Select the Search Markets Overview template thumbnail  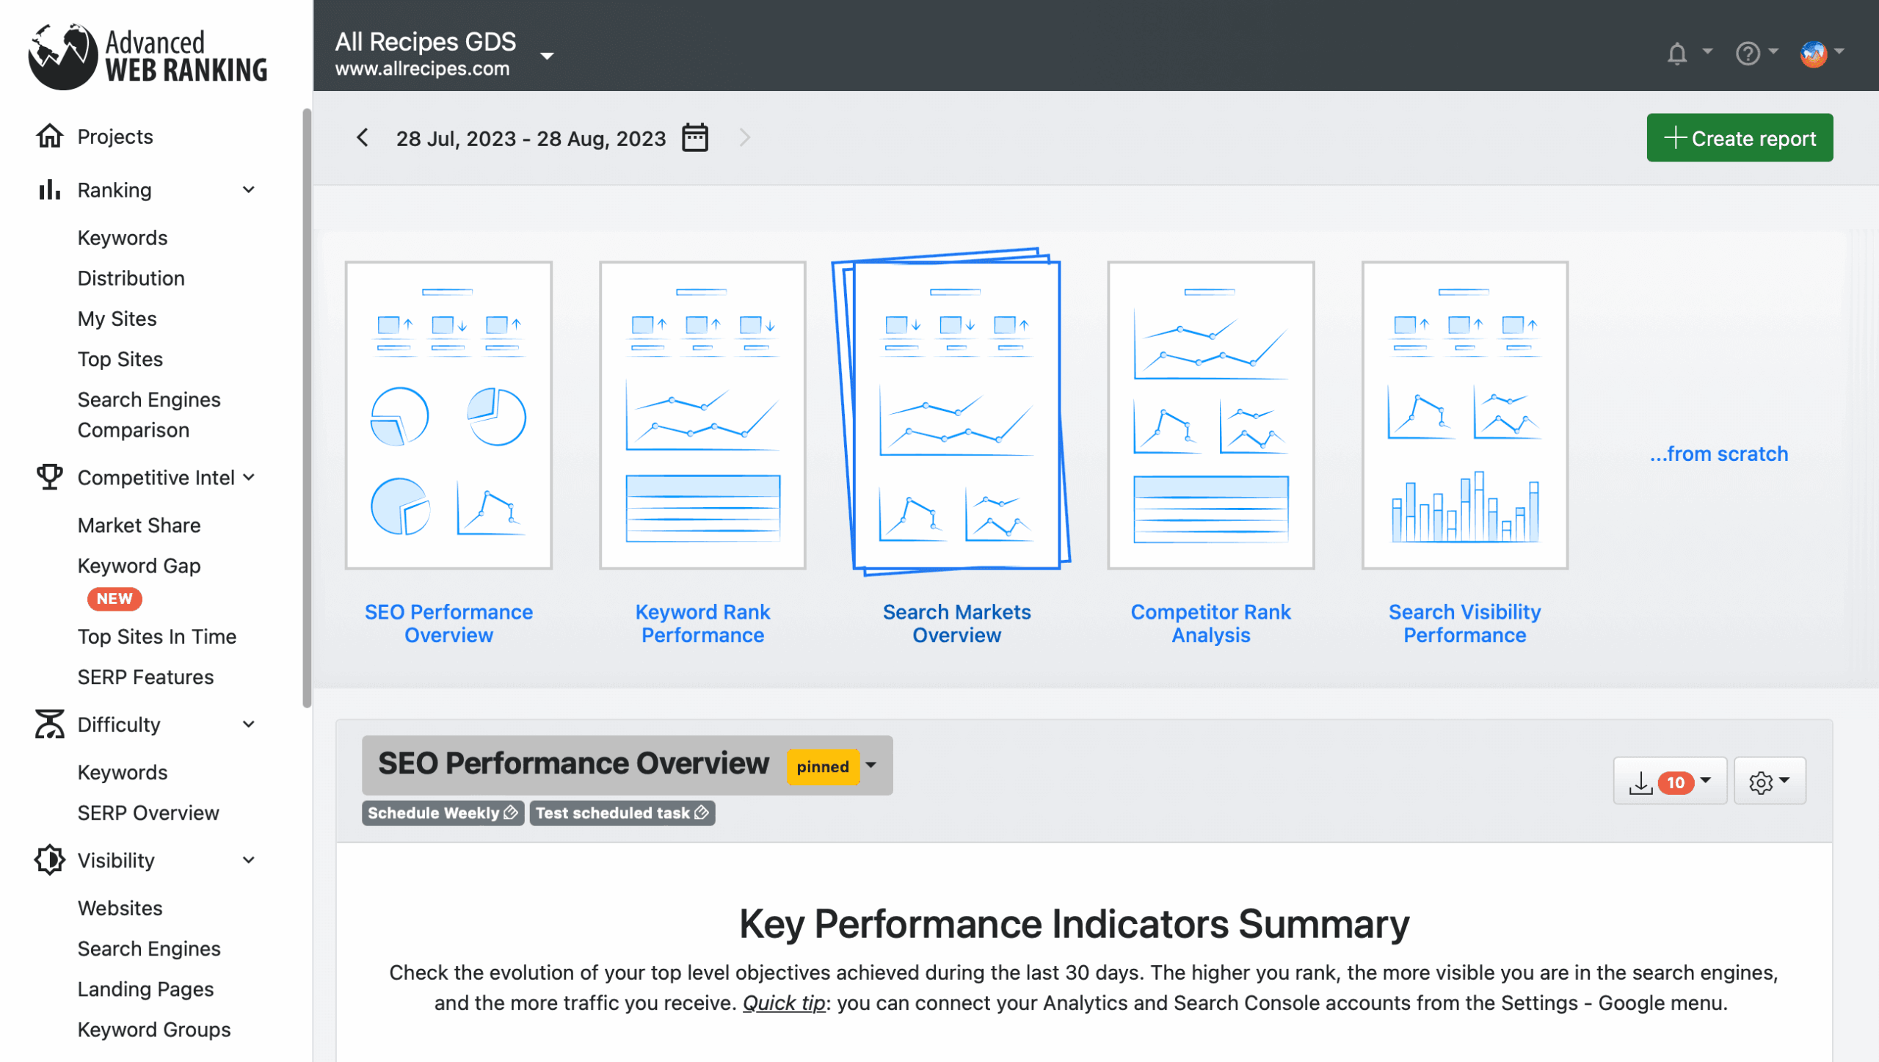pos(956,415)
